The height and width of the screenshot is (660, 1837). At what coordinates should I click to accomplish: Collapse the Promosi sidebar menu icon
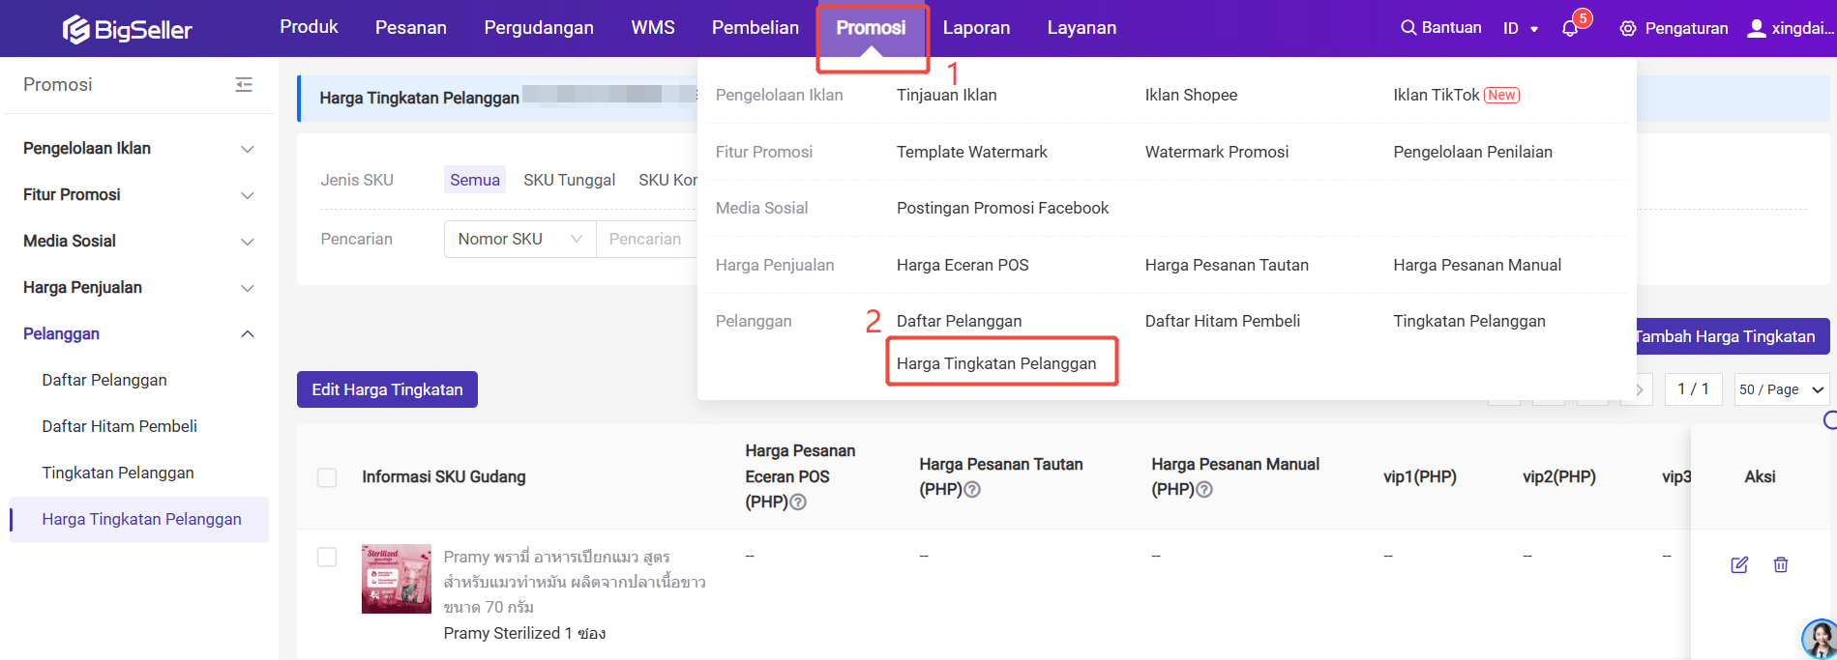(244, 85)
